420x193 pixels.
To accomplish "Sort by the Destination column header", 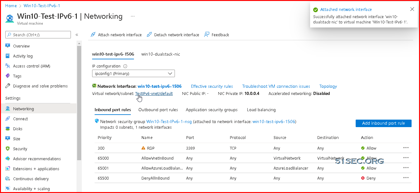I will coord(328,137).
